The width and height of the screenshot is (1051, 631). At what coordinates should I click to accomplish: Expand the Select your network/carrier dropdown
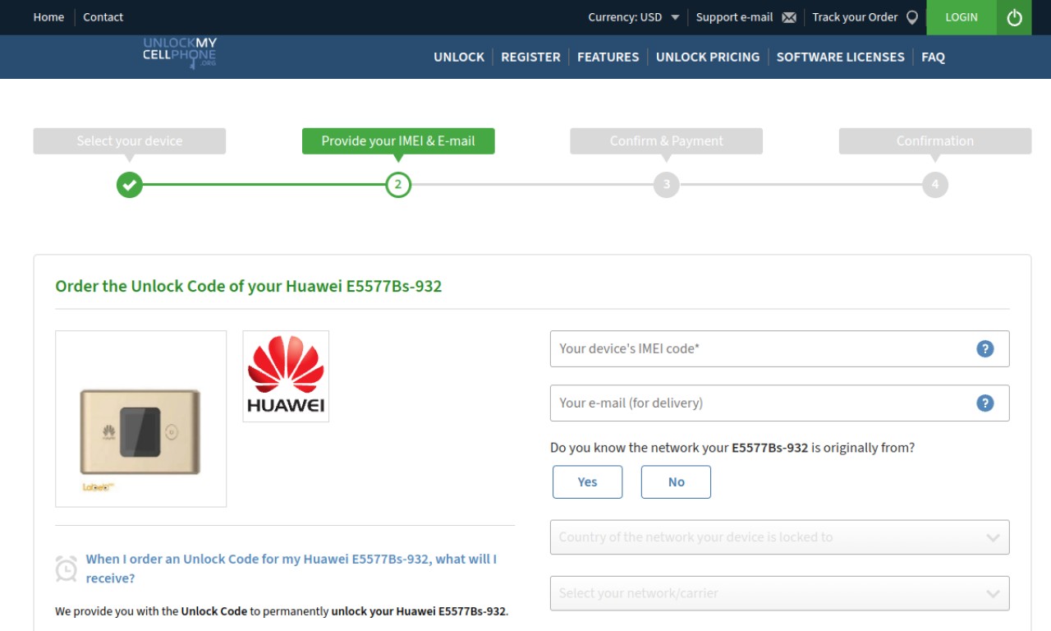(x=779, y=593)
